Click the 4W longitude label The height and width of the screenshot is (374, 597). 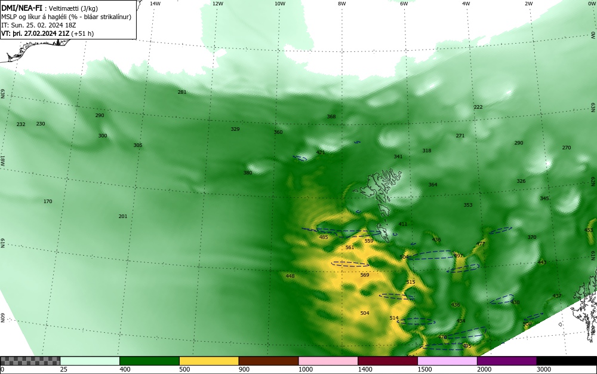pyautogui.click(x=466, y=4)
